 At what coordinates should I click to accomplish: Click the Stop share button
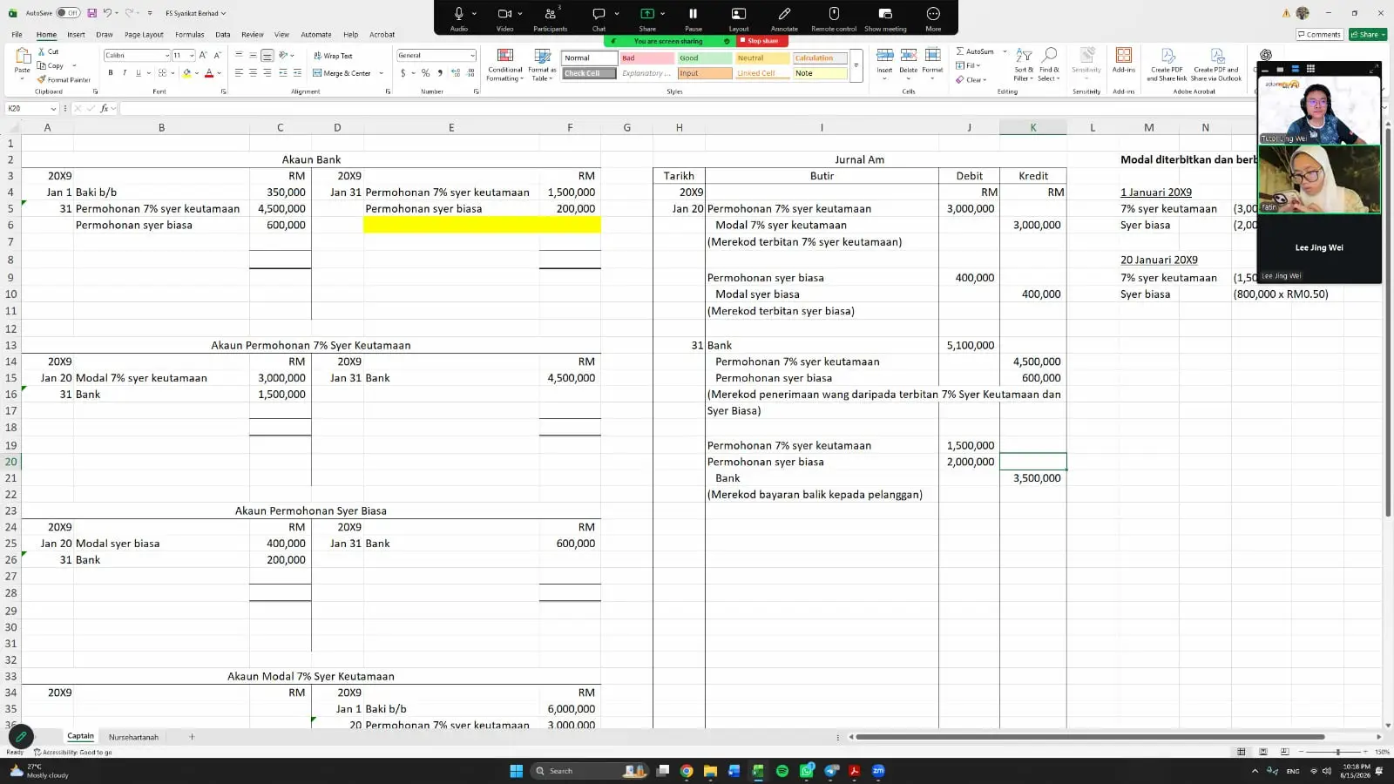(761, 41)
